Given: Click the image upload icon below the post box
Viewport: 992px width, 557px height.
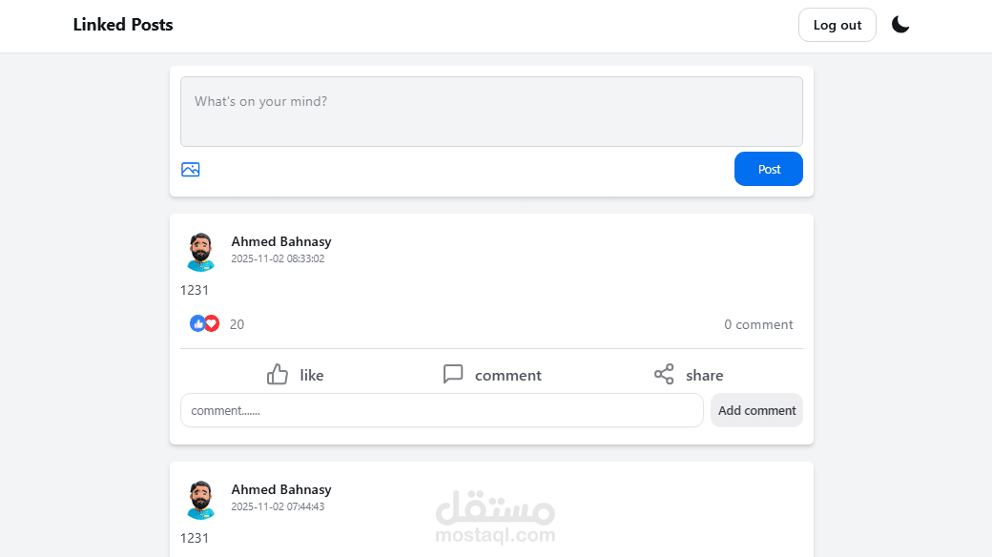Looking at the screenshot, I should click(x=190, y=169).
